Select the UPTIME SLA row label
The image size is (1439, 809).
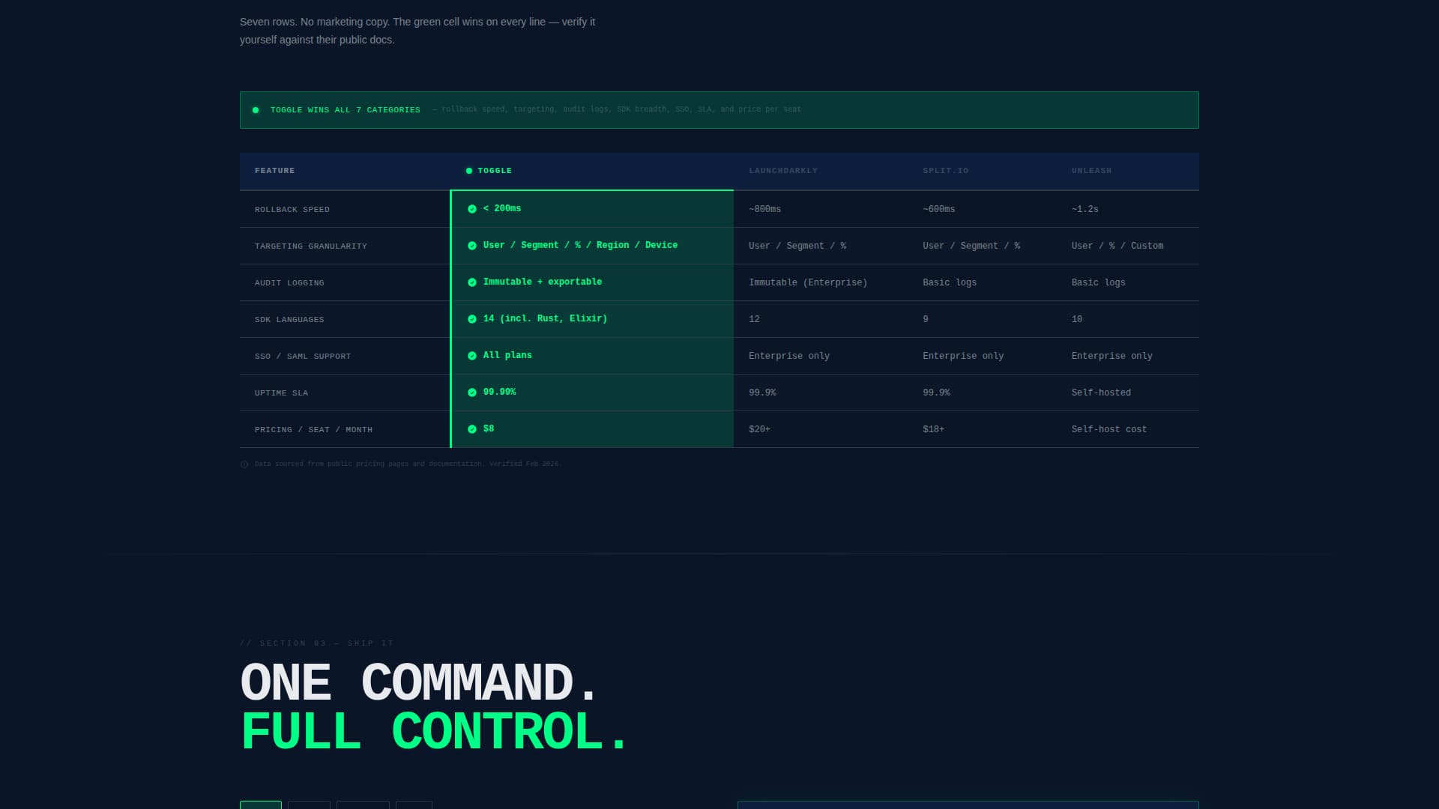[x=281, y=393]
